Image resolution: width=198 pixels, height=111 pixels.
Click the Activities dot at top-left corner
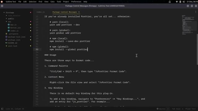point(2,2)
